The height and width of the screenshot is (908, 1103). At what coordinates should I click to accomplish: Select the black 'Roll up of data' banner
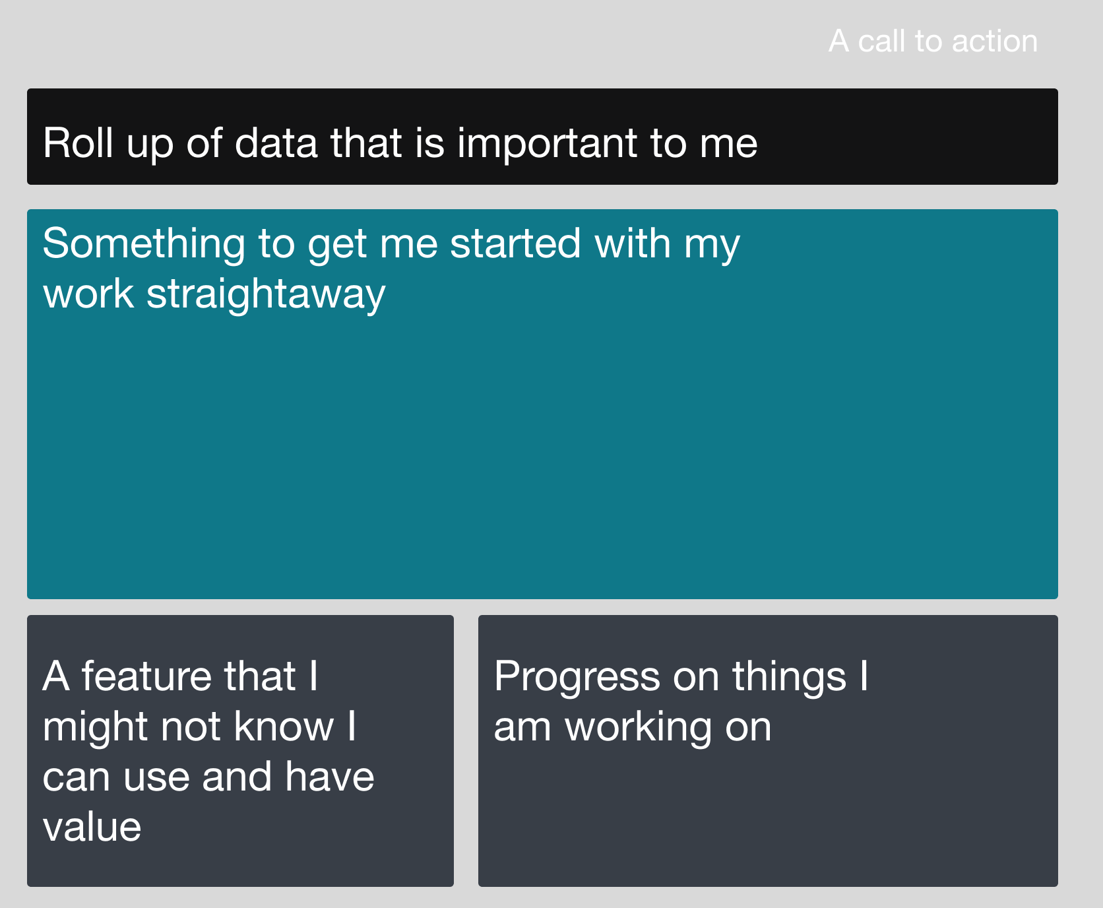[542, 137]
